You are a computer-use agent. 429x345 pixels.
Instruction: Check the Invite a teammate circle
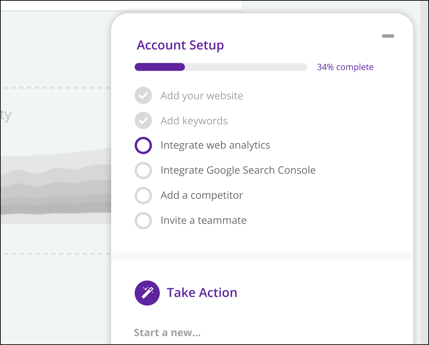click(x=143, y=220)
